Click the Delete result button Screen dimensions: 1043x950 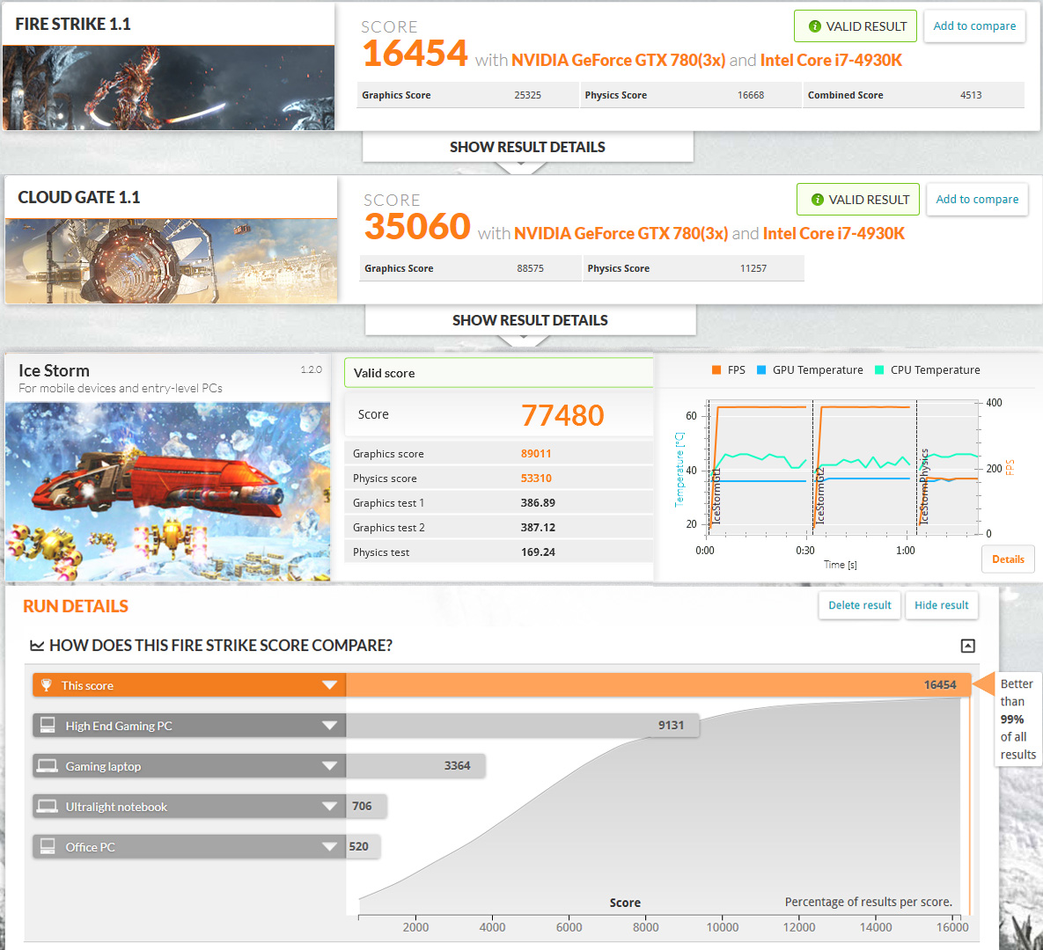(x=859, y=605)
